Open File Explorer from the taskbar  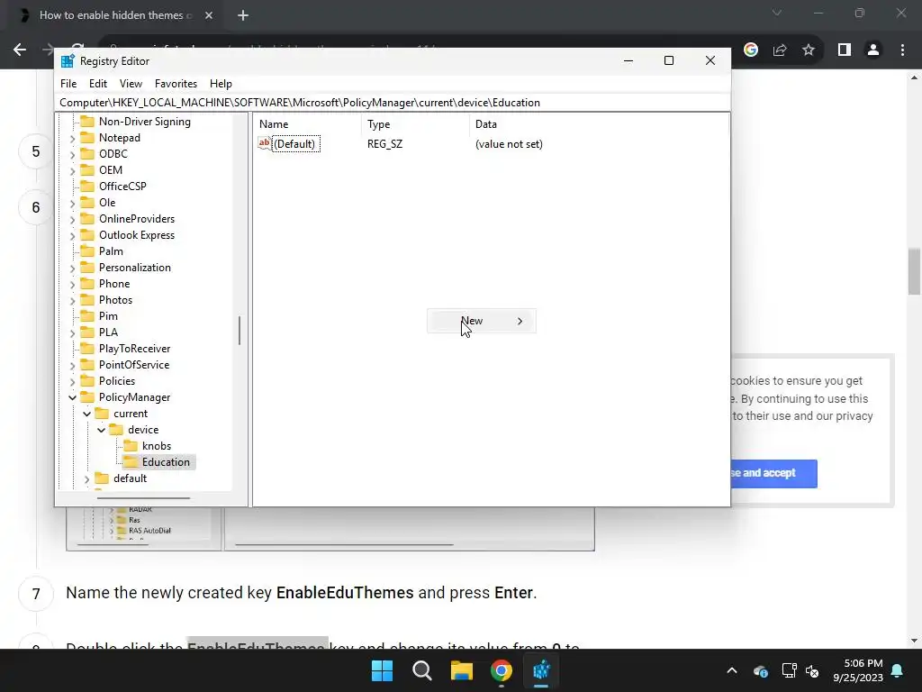click(462, 670)
